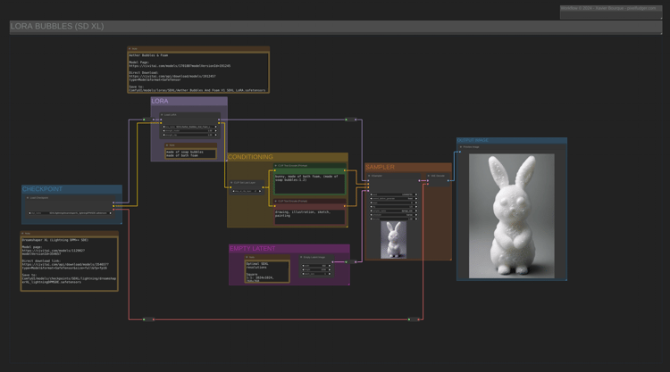Screen dimensions: 670x372
Task: Click the EMPTY LATENT group title
Action: click(x=253, y=248)
